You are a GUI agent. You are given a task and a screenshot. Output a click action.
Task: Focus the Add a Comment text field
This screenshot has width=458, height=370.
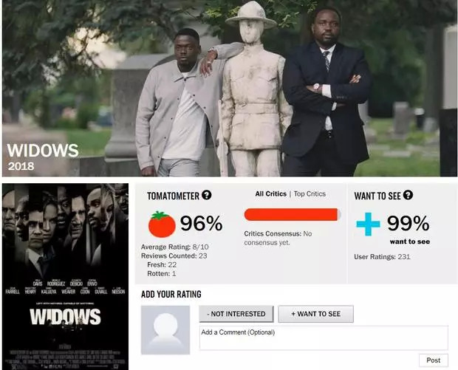[x=324, y=338]
